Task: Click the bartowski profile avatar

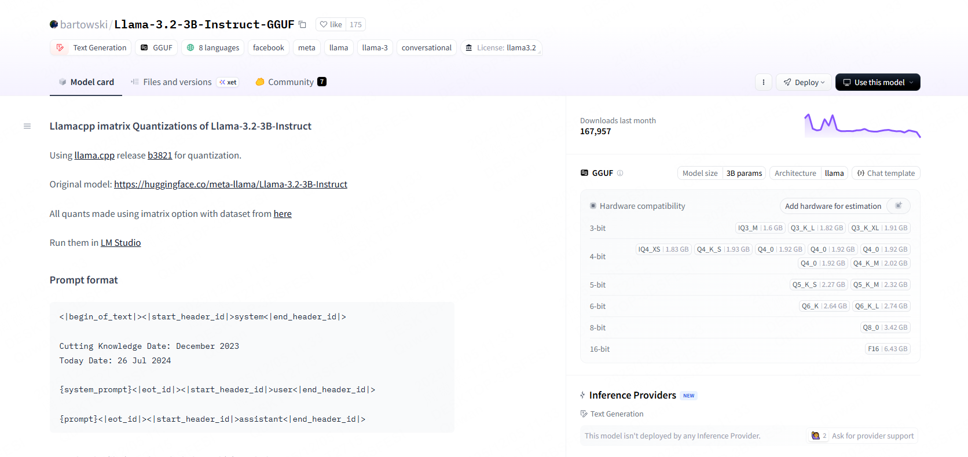Action: pos(54,24)
